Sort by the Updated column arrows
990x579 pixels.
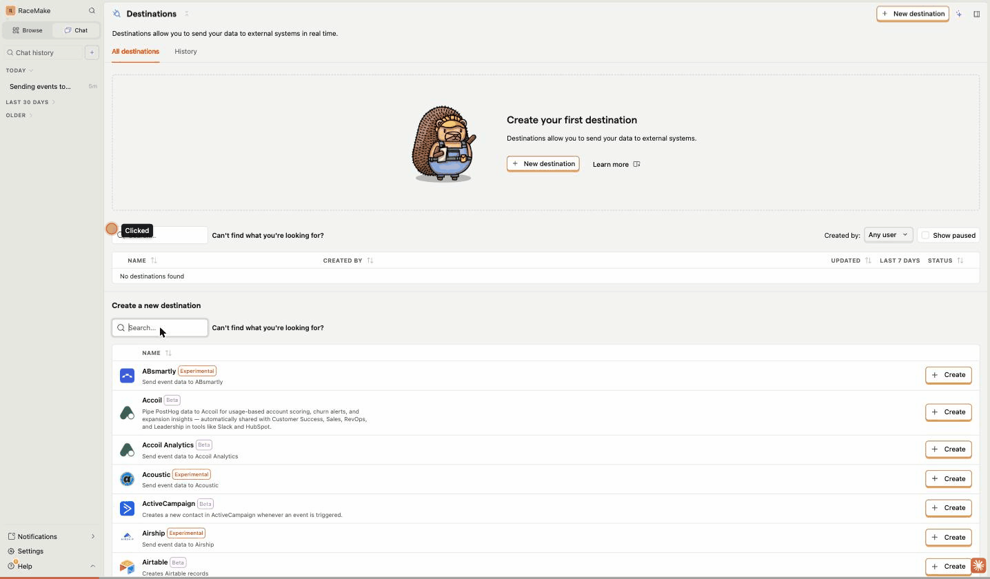click(x=868, y=261)
